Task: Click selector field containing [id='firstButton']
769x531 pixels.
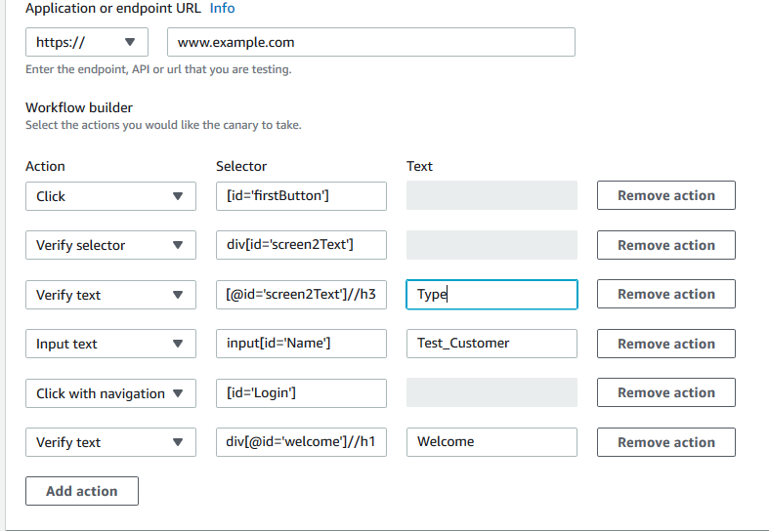Action: pyautogui.click(x=301, y=196)
